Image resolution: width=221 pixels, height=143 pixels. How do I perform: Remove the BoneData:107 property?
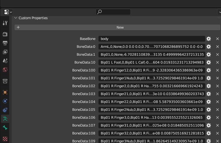pos(218,125)
